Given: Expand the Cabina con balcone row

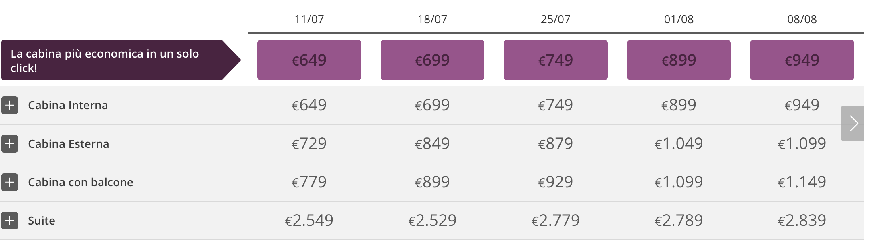Looking at the screenshot, I should click(10, 182).
